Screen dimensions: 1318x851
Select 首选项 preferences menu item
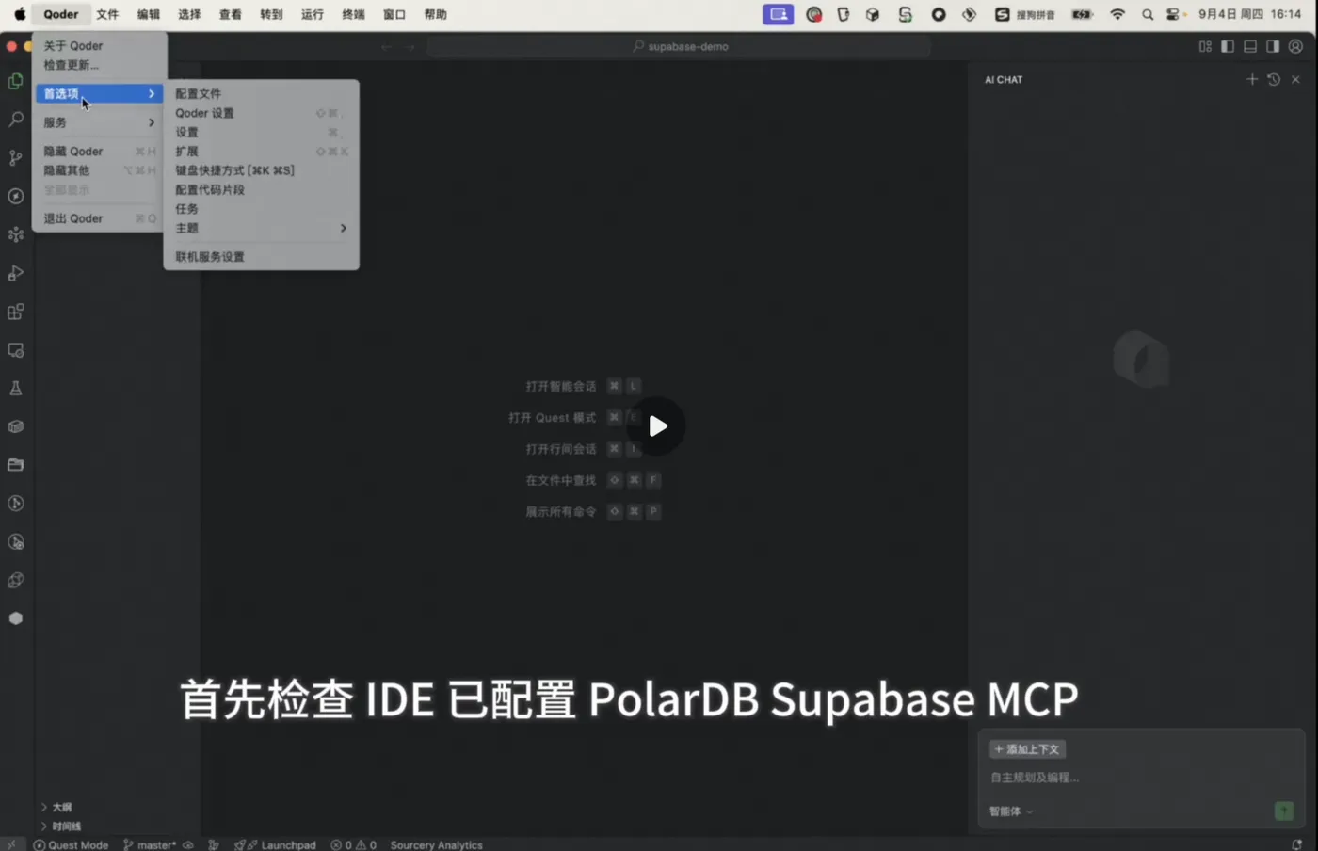pyautogui.click(x=99, y=93)
